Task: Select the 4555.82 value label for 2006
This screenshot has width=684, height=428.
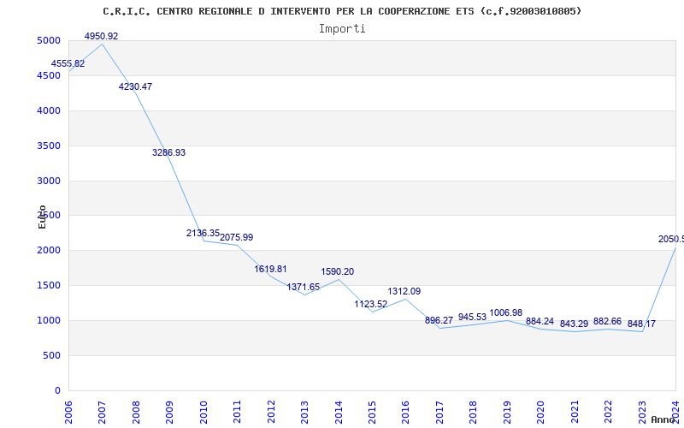Action: click(x=68, y=63)
